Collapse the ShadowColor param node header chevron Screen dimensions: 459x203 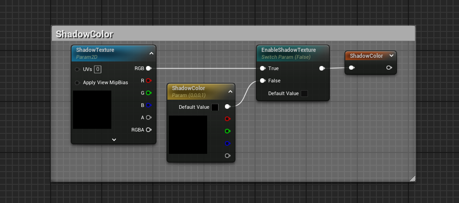pyautogui.click(x=230, y=91)
